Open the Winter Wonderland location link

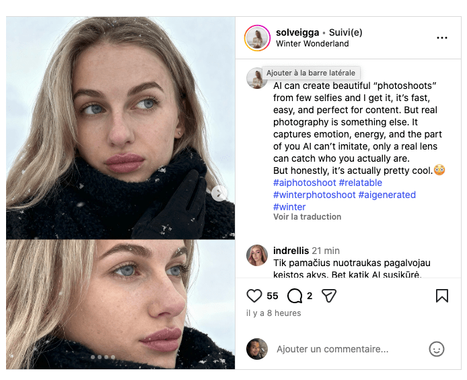click(x=312, y=44)
